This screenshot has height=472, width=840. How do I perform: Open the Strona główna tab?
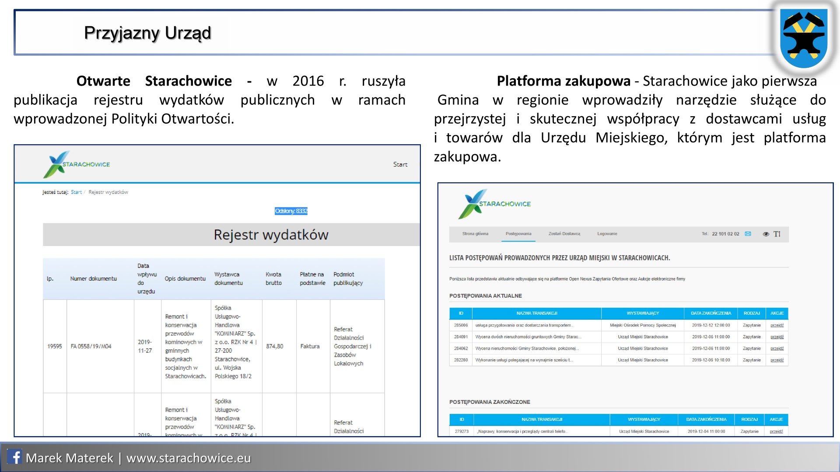pyautogui.click(x=475, y=234)
